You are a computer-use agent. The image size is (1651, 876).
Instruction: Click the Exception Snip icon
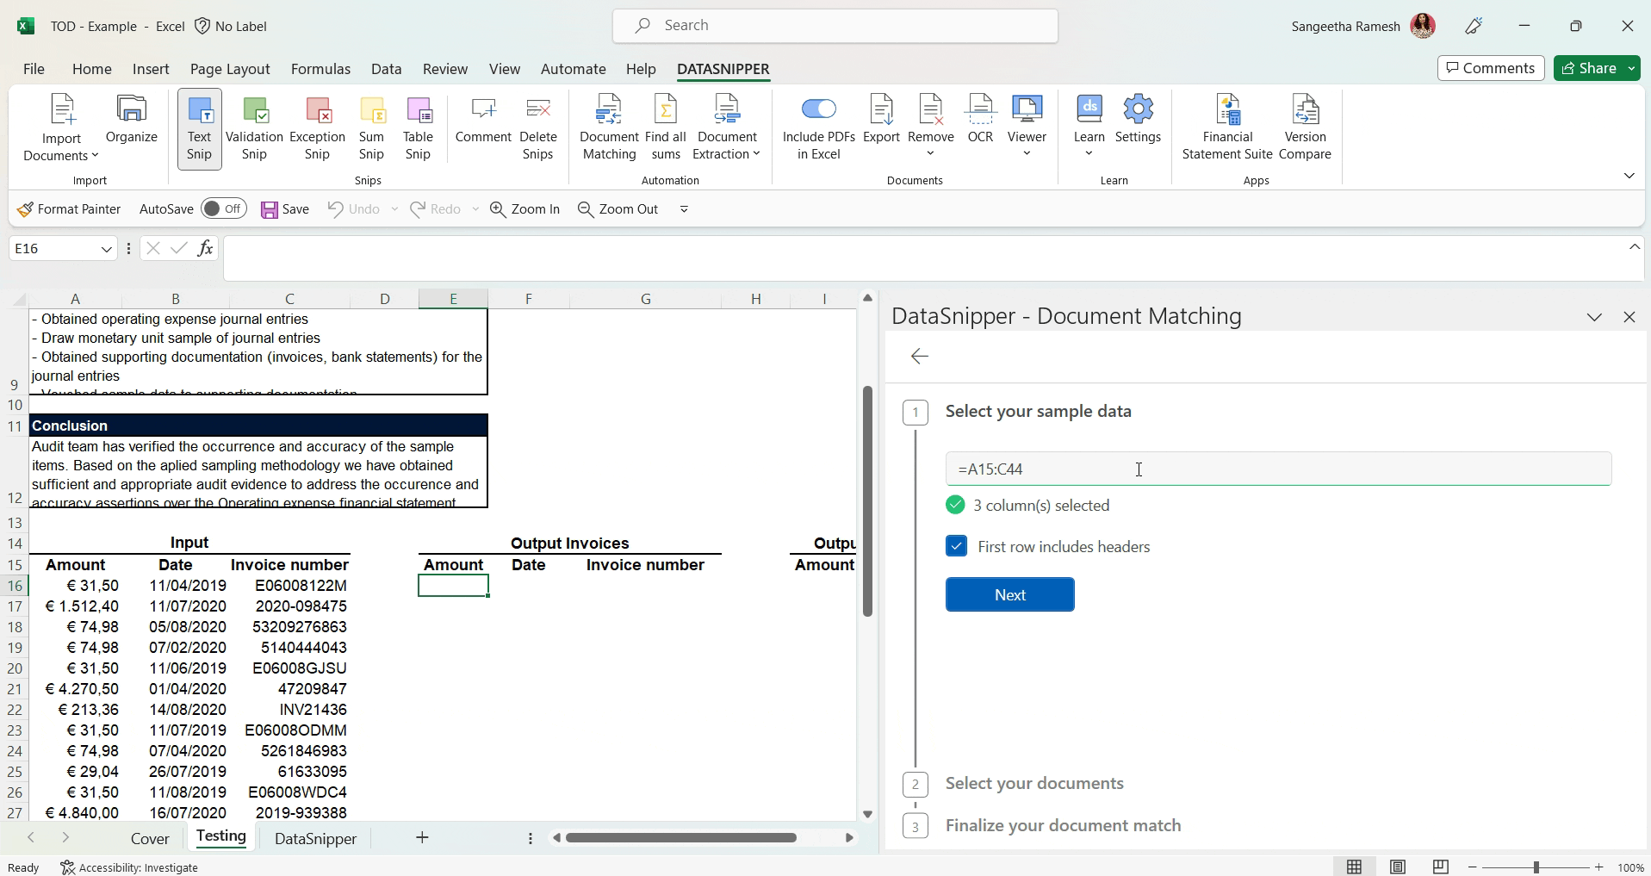pos(316,127)
